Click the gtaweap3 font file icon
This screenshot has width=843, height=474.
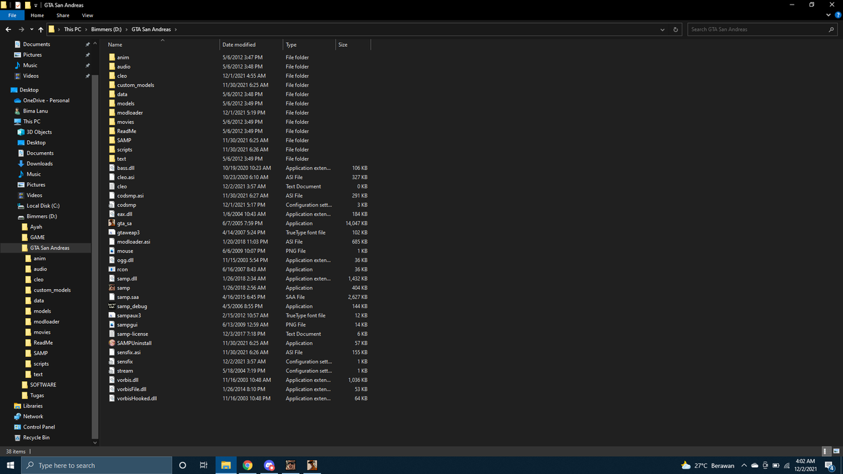click(112, 232)
